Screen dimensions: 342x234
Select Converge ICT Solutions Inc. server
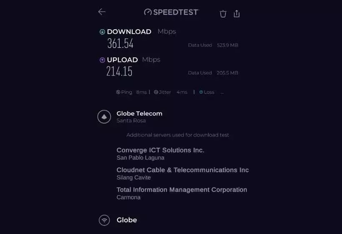click(160, 150)
